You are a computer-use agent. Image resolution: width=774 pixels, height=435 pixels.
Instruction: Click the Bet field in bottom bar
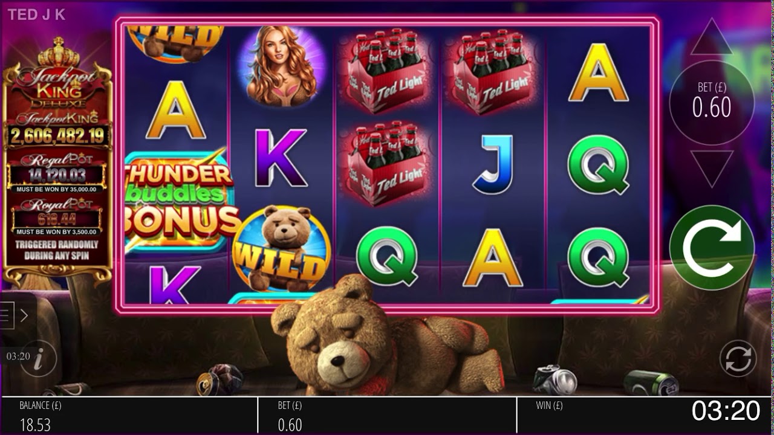point(387,416)
